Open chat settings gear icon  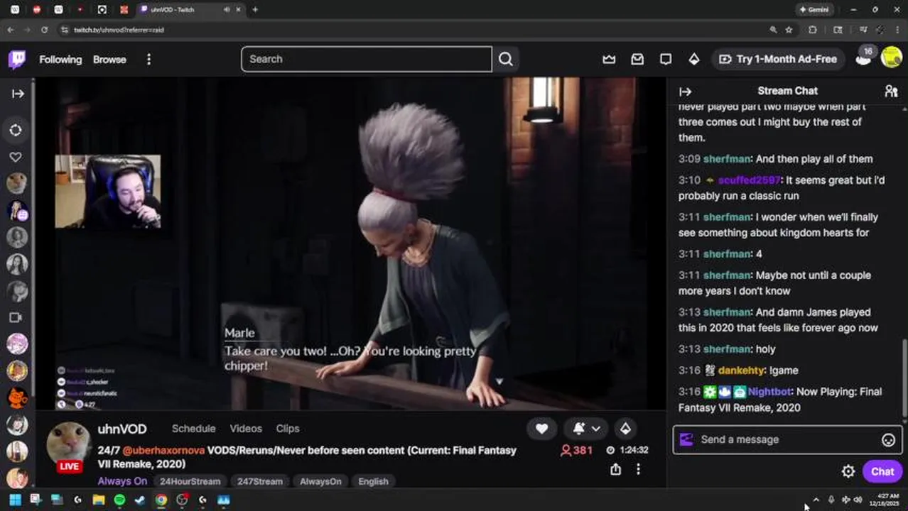pyautogui.click(x=848, y=471)
